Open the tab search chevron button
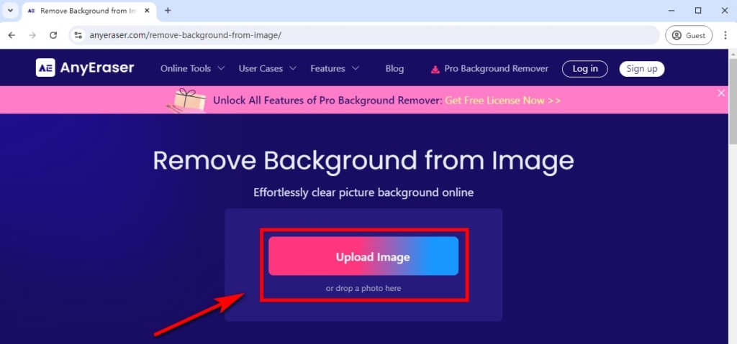This screenshot has height=344, width=737. tap(10, 11)
